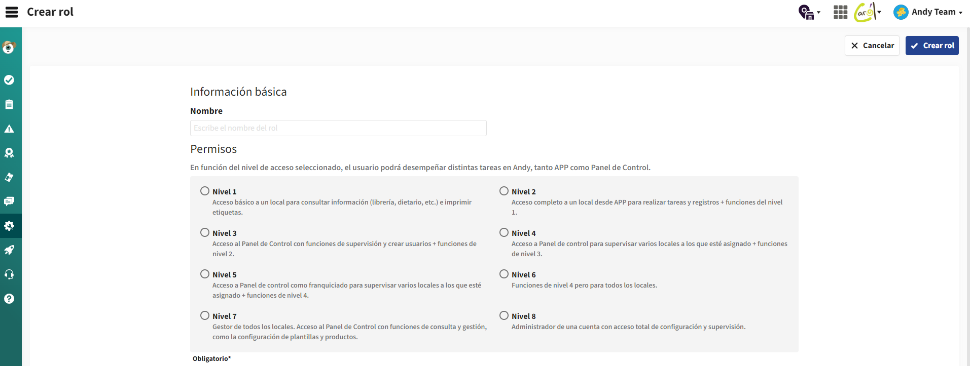The width and height of the screenshot is (970, 366).
Task: Open the clipboard records icon in sidebar
Action: point(9,104)
